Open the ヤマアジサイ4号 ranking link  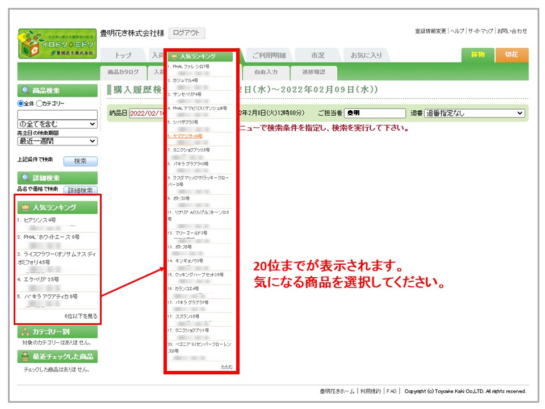point(186,136)
